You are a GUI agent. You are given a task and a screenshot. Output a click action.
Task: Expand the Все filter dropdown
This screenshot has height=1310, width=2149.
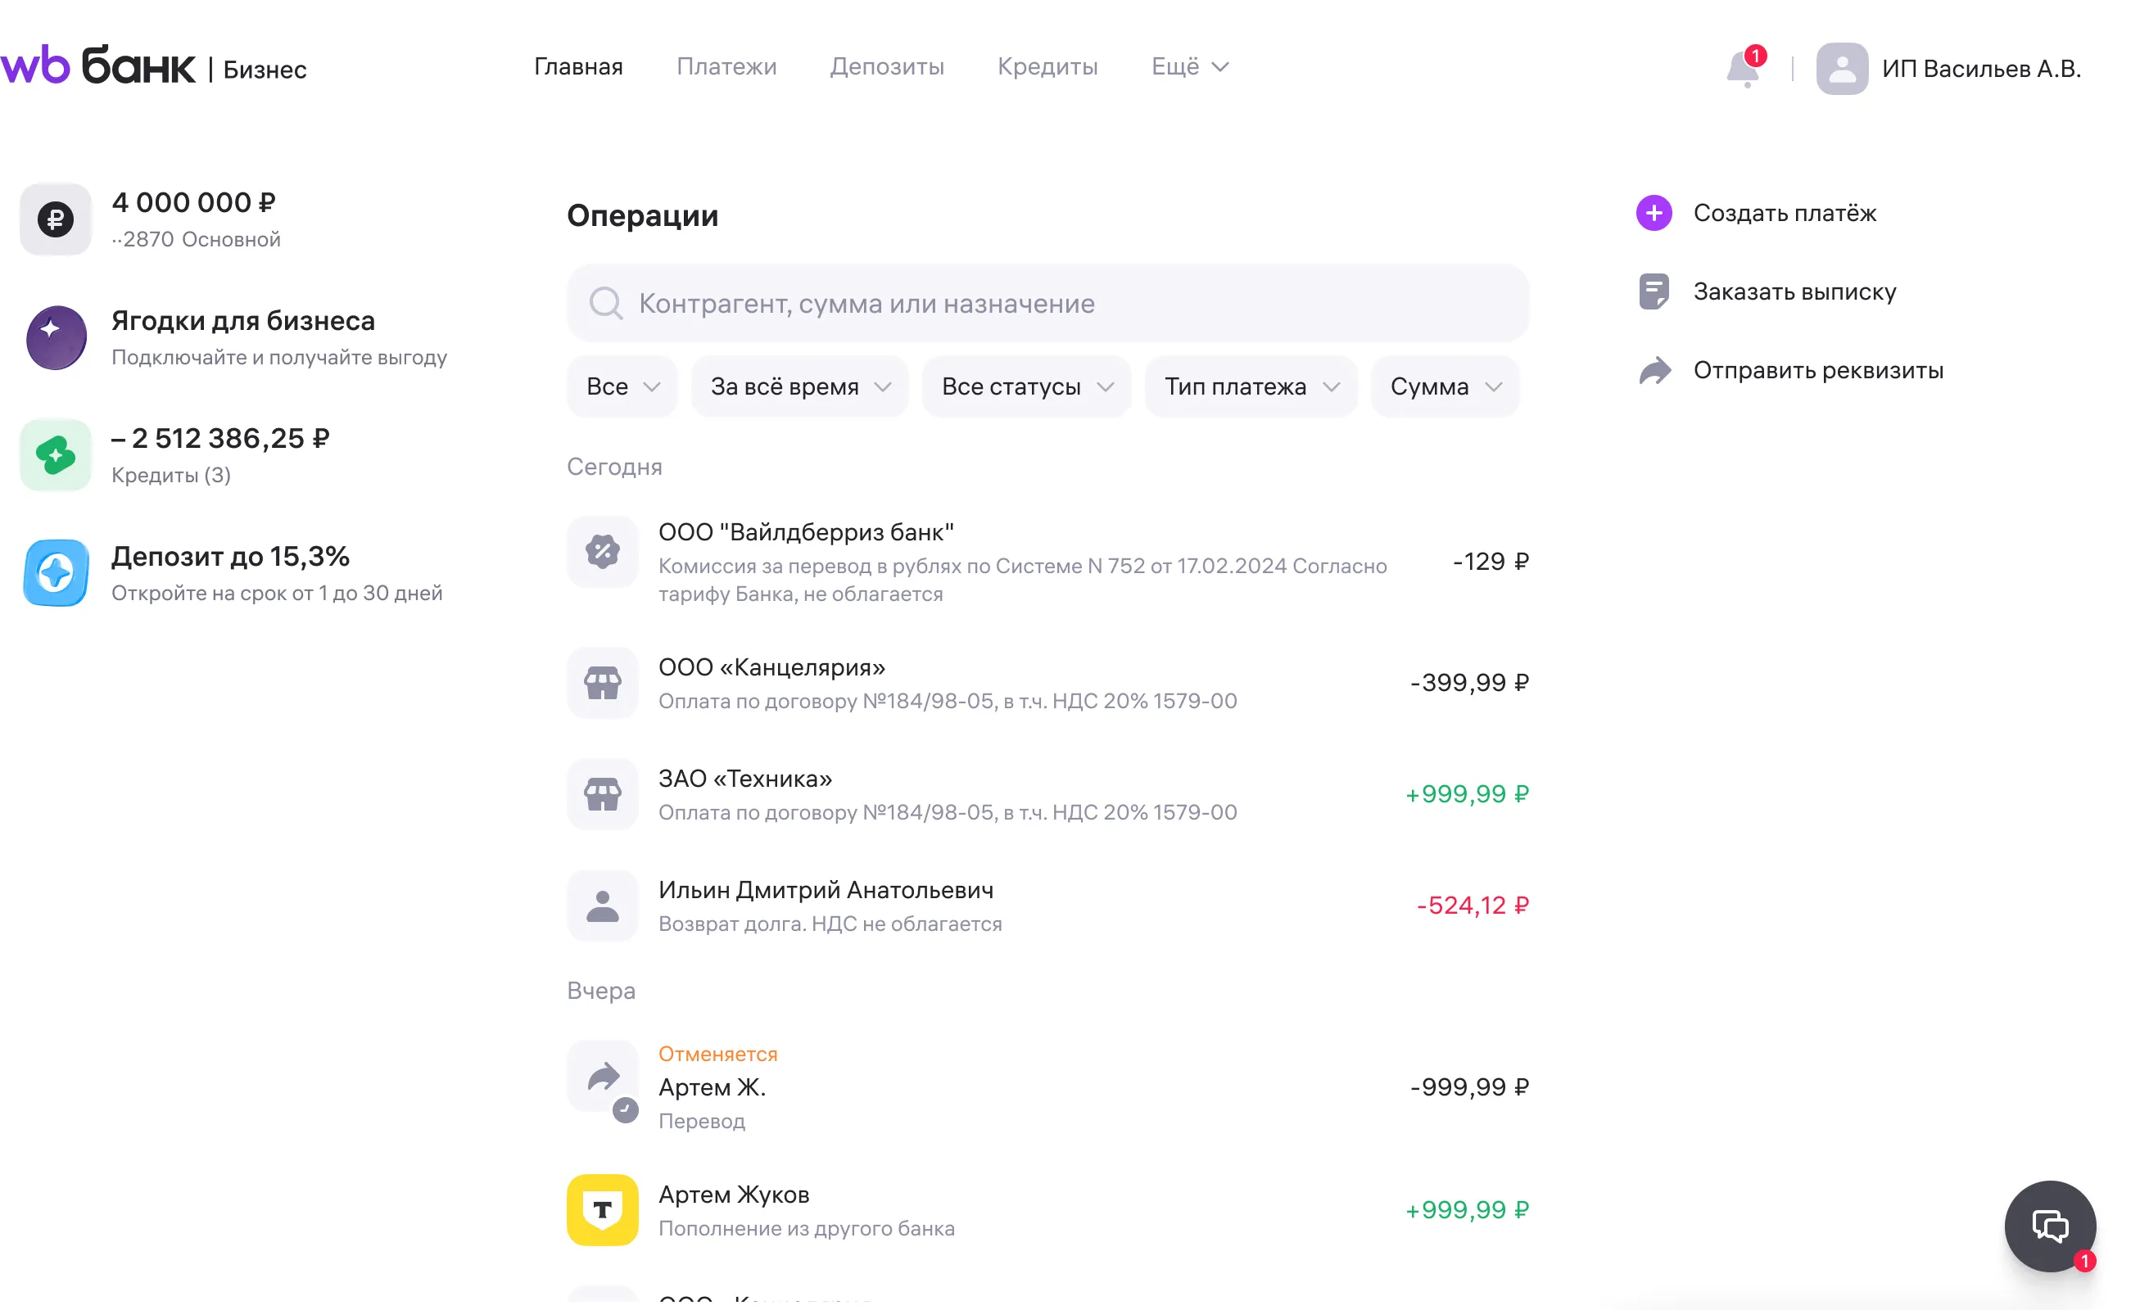tap(622, 386)
